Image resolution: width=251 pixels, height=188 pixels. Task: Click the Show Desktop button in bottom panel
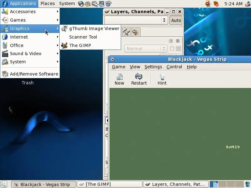click(4, 184)
